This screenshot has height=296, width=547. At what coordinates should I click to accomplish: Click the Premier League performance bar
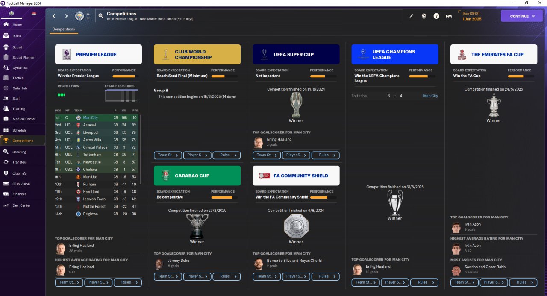[124, 76]
